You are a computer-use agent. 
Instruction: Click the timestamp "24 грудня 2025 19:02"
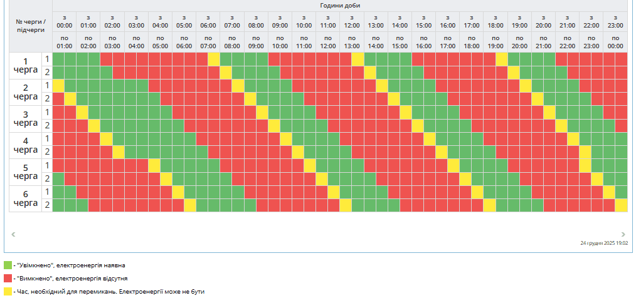[x=604, y=244]
